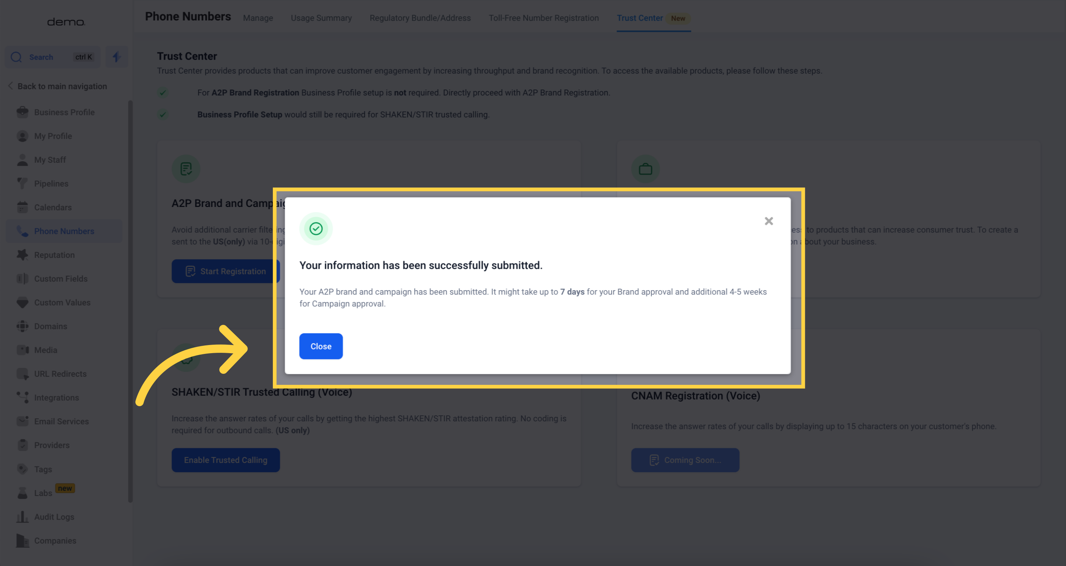Open the Manage tab
Screen dimensions: 1066x566
pyautogui.click(x=258, y=18)
